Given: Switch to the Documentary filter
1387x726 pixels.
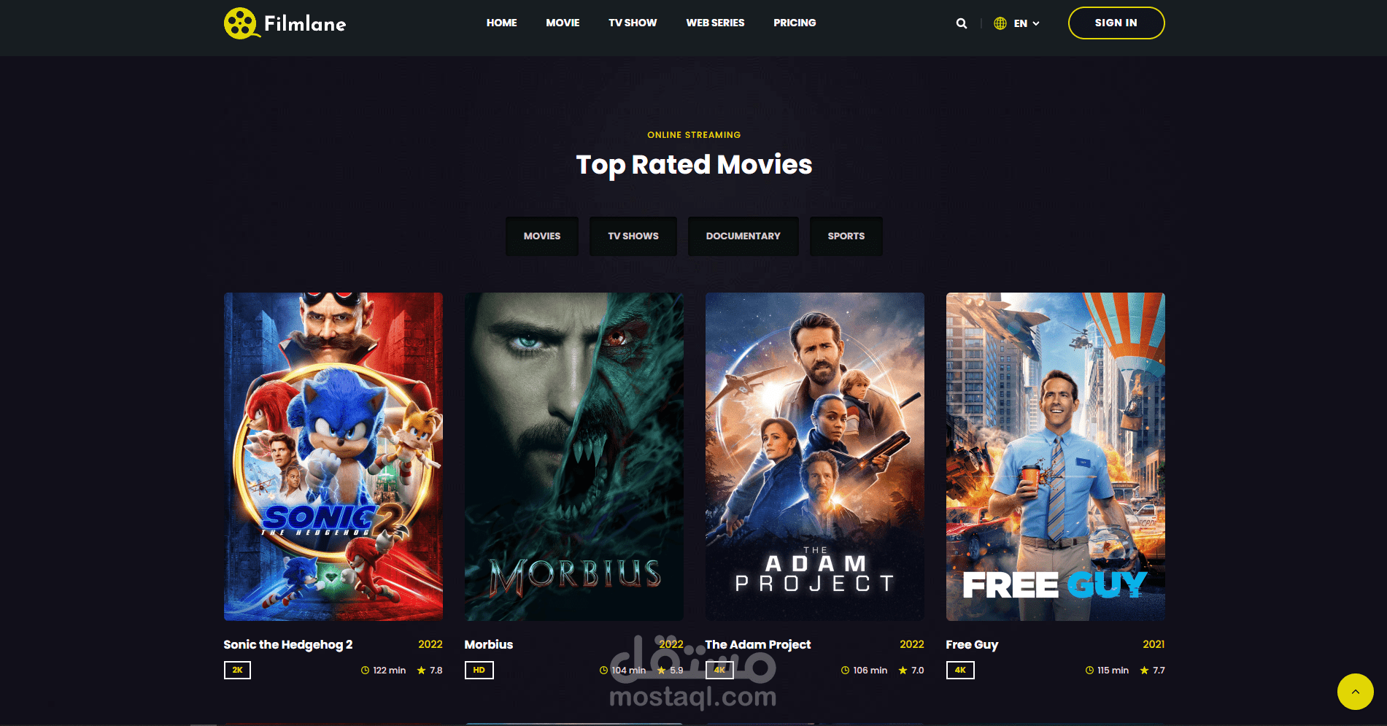Looking at the screenshot, I should [743, 236].
